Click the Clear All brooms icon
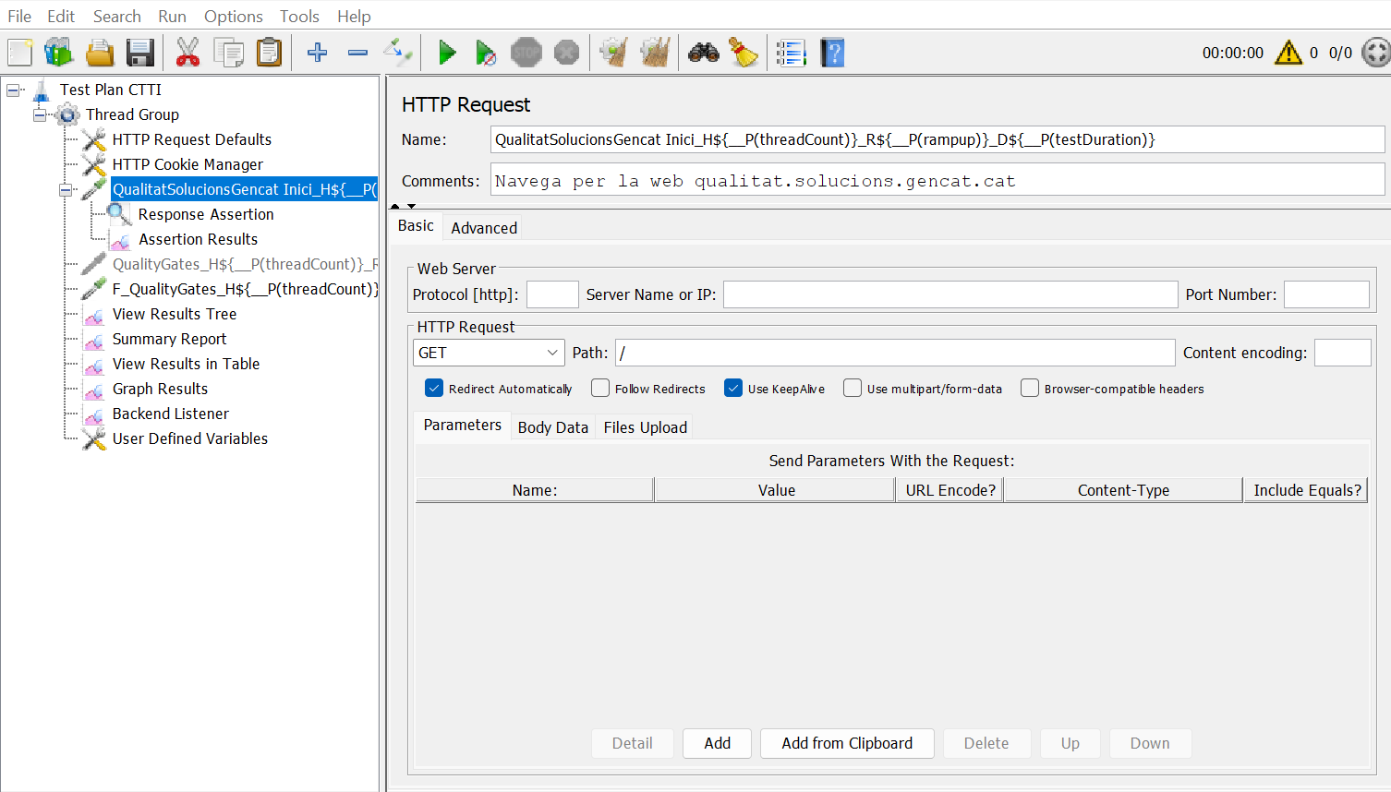The height and width of the screenshot is (792, 1391). tap(655, 53)
